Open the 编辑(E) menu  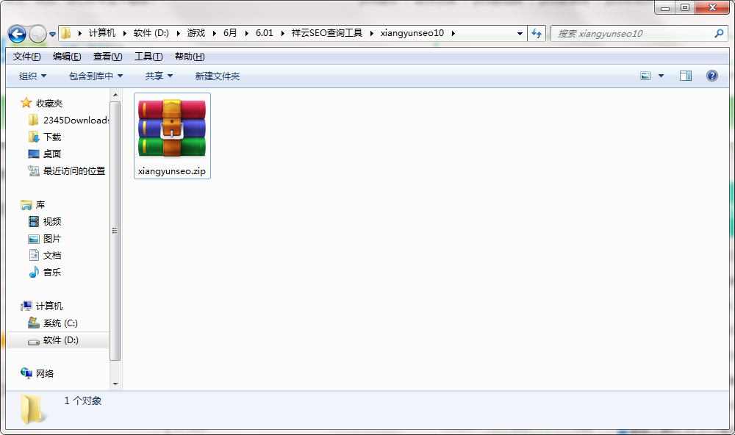tap(67, 57)
